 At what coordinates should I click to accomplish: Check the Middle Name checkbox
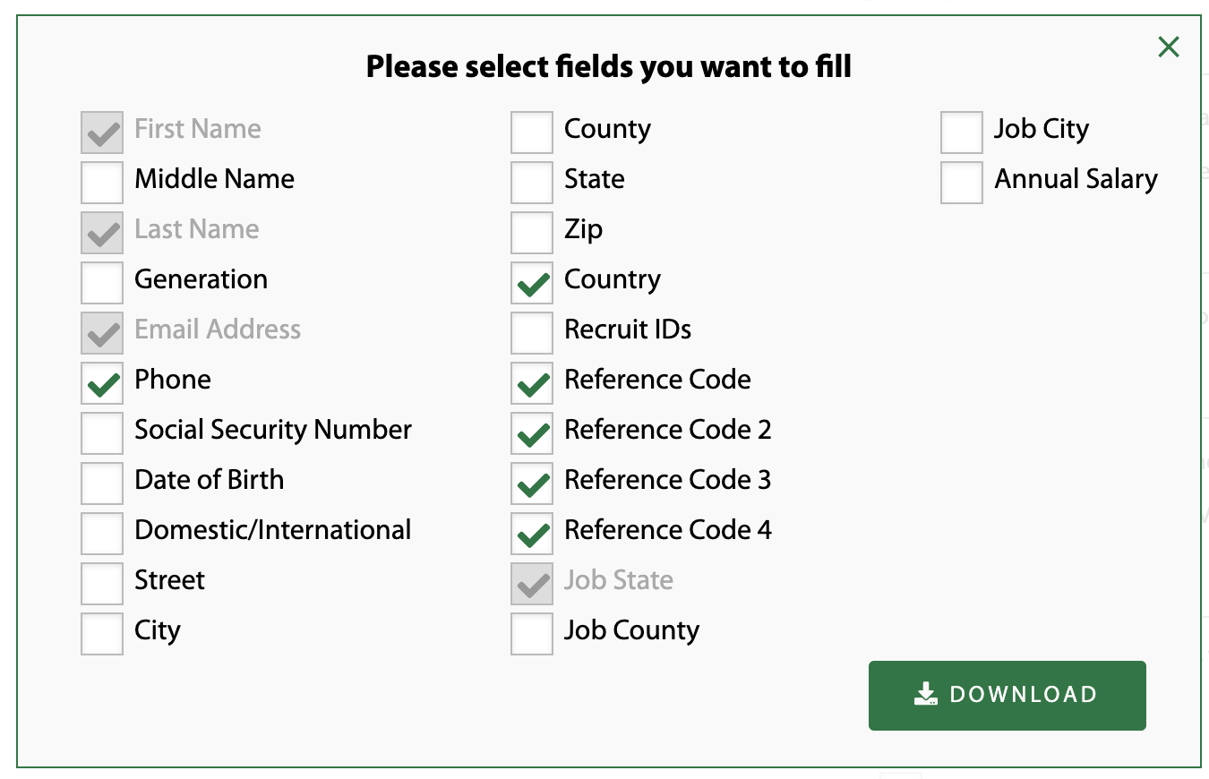coord(102,183)
